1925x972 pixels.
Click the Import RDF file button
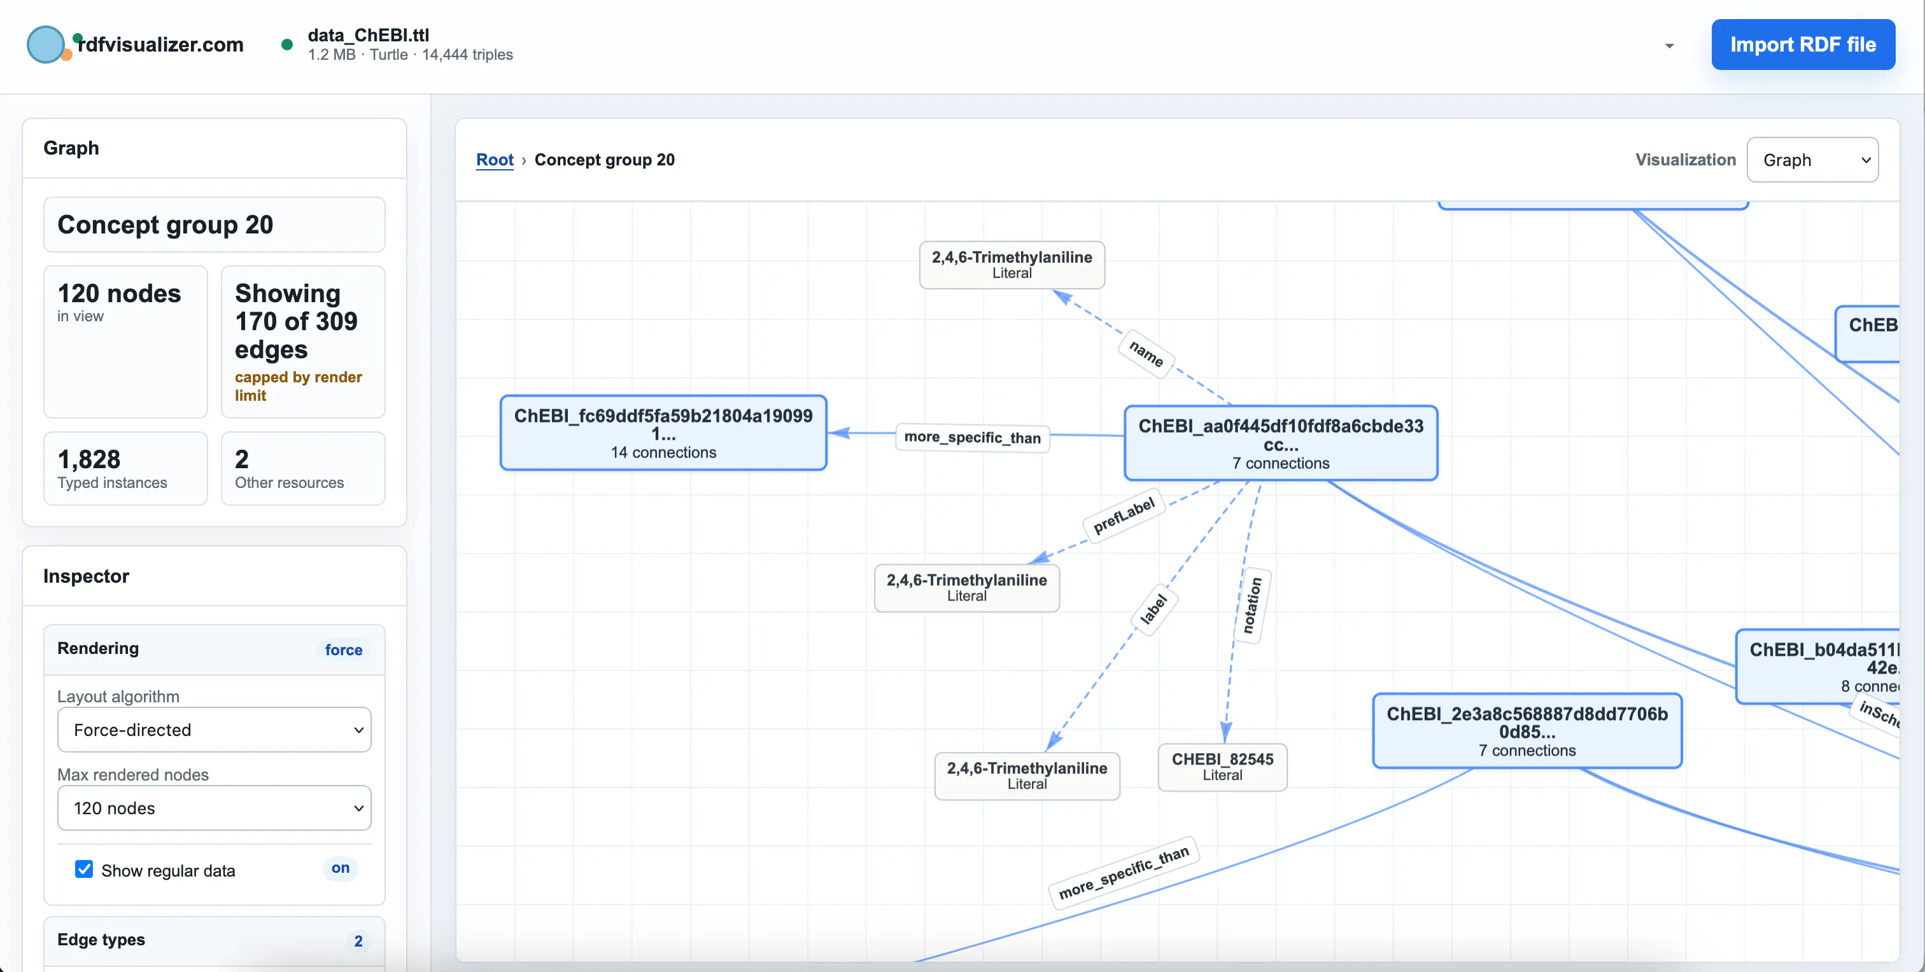(1802, 45)
